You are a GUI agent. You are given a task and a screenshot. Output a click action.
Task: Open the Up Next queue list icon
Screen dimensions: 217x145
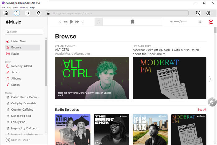[x=200, y=22]
